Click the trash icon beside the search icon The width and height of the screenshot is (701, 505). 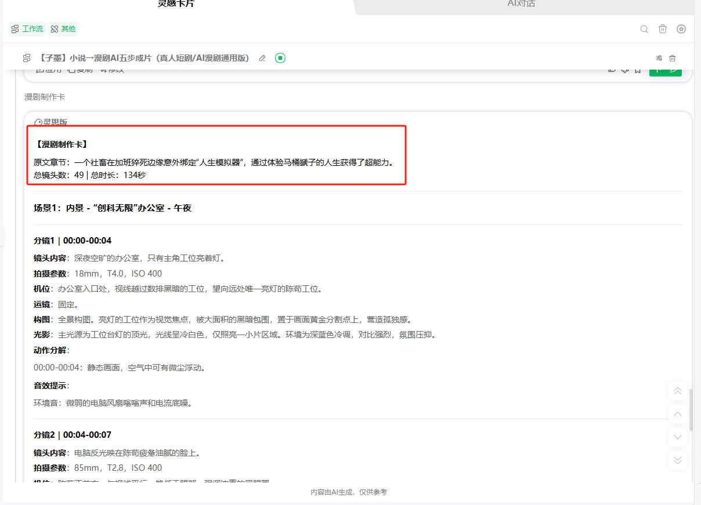click(663, 29)
